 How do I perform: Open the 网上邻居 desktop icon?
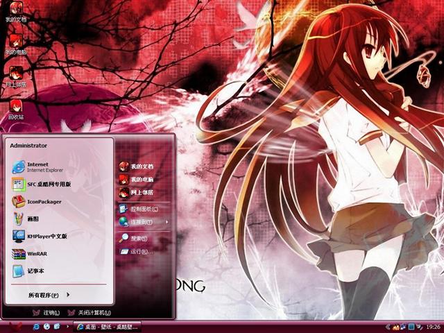[15, 77]
